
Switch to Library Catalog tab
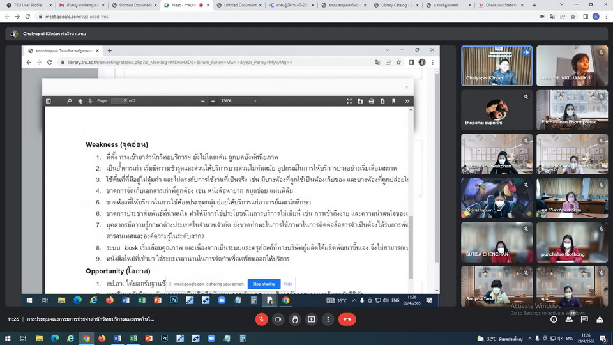[396, 5]
